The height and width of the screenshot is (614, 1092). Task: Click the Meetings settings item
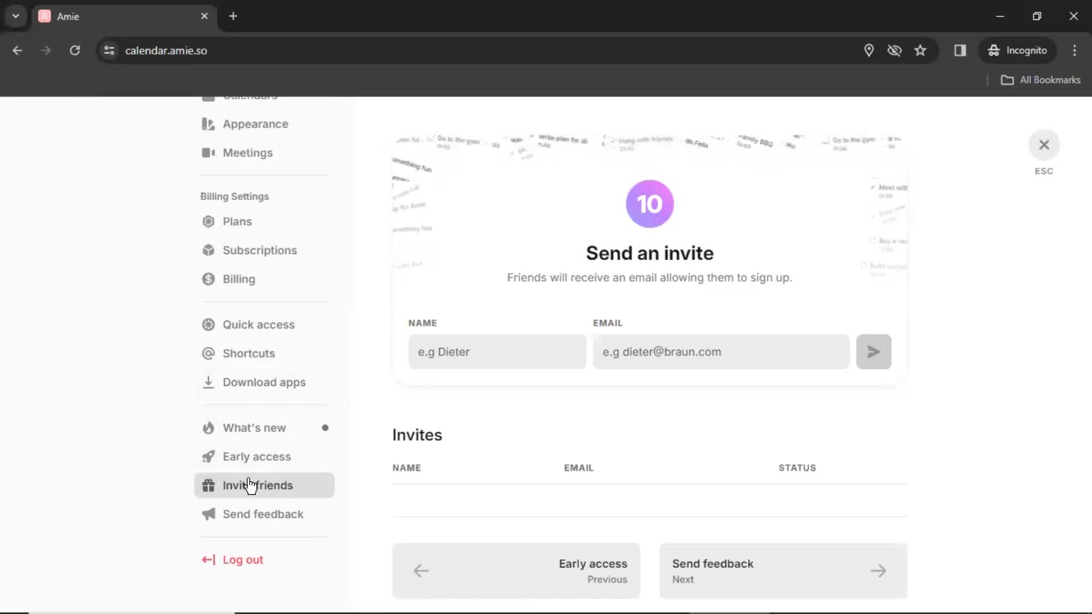click(247, 152)
